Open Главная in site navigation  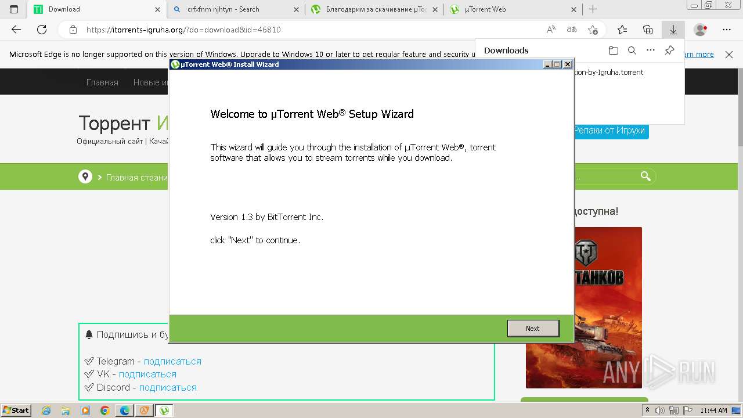click(x=102, y=82)
